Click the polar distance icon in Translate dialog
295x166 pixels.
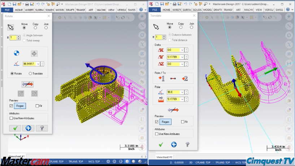point(161,99)
